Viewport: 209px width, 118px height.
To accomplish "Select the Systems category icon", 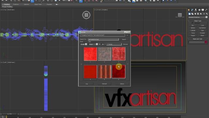I will [x=207, y=14].
